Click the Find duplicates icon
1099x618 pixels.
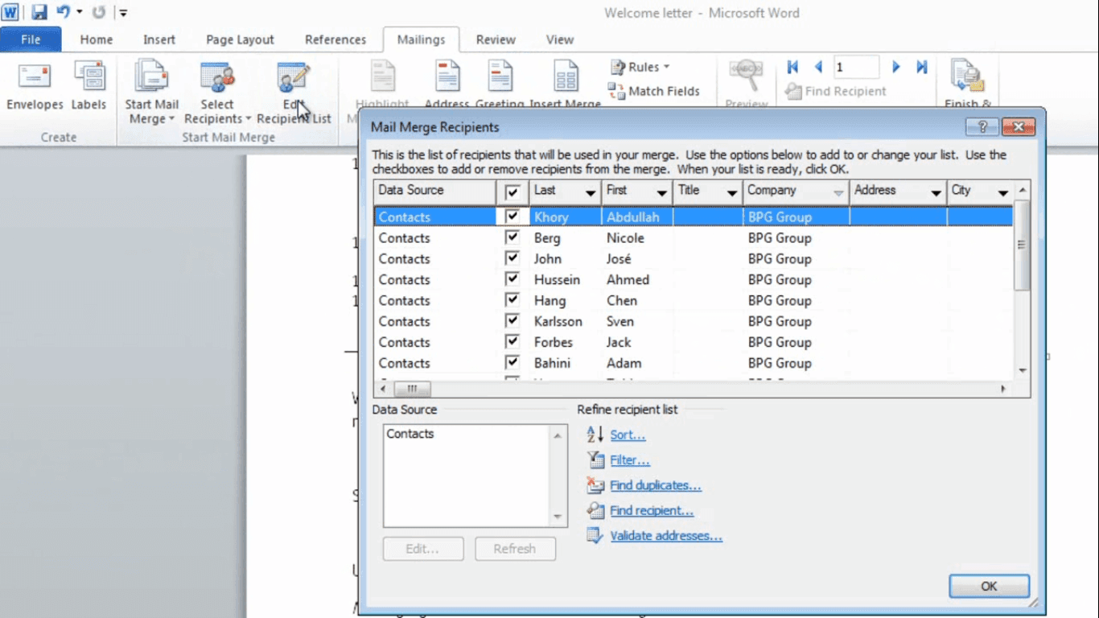(x=595, y=485)
